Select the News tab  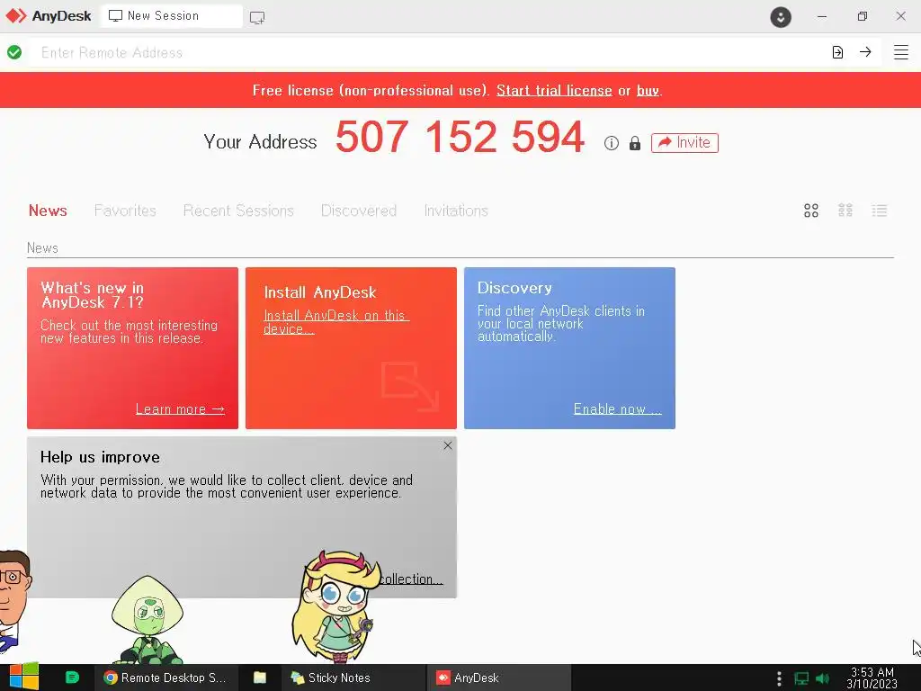point(48,211)
